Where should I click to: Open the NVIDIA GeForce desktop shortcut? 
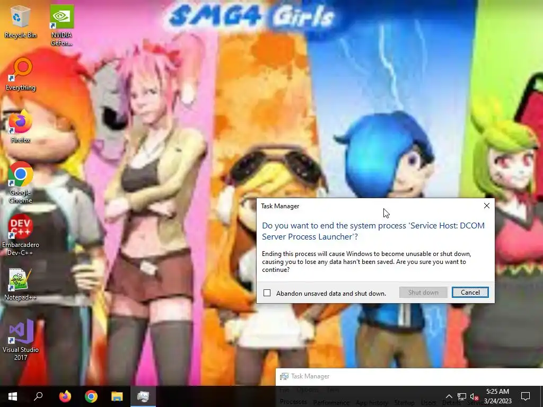tap(62, 25)
